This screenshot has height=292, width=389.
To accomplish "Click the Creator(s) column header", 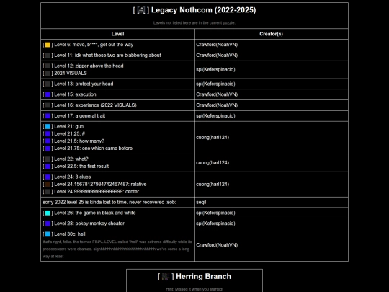I will click(x=272, y=34).
